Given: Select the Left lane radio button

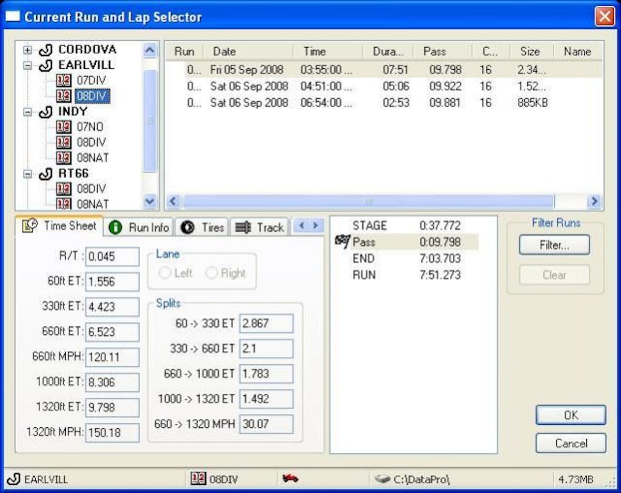Looking at the screenshot, I should tap(165, 273).
